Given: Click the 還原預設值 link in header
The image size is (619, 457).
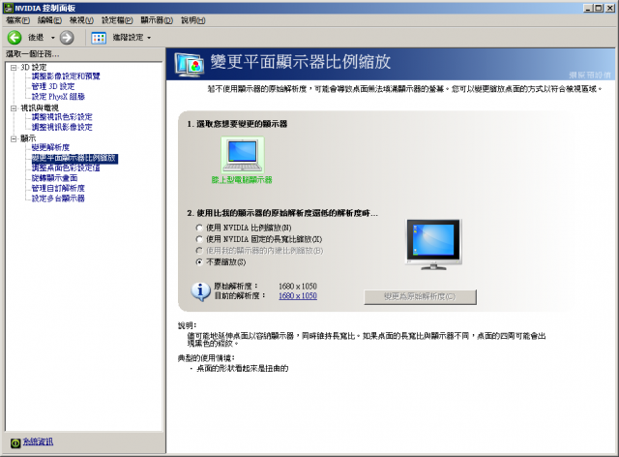Looking at the screenshot, I should [x=590, y=75].
